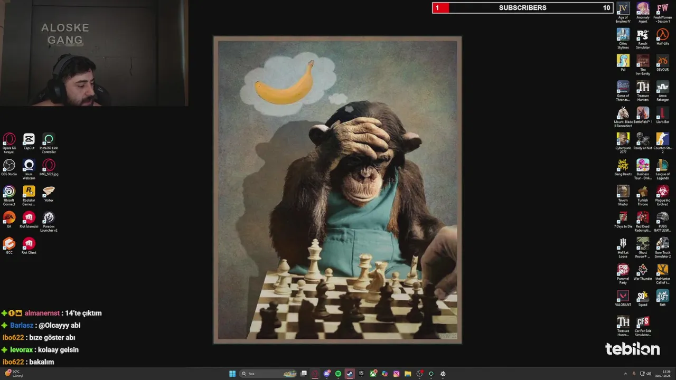Open the GCC desktop shortcut
Image resolution: width=676 pixels, height=380 pixels.
point(9,246)
